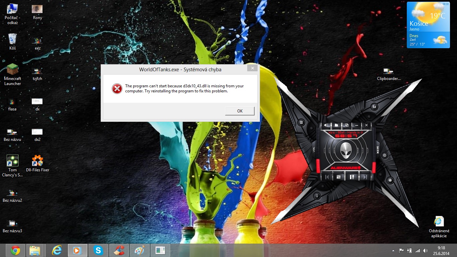Open the playlist button on the player skin

click(x=301, y=123)
